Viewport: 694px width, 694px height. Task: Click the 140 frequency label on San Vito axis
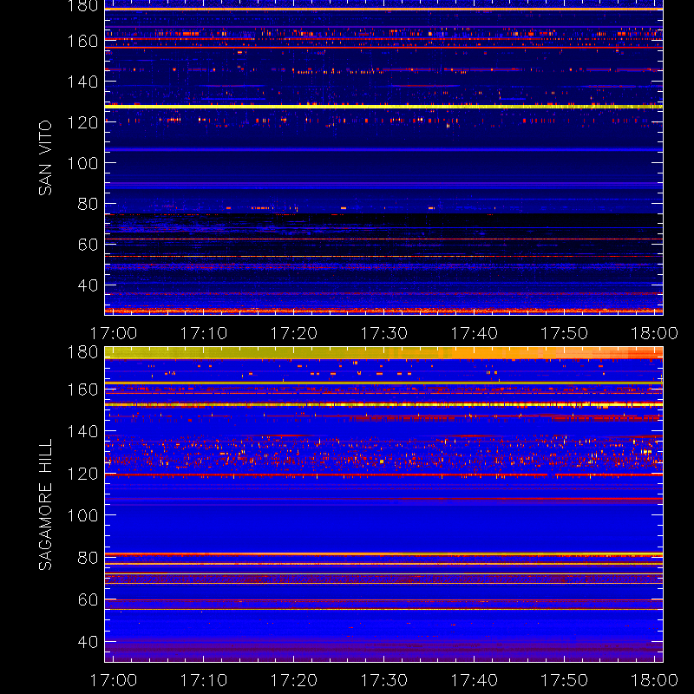(x=82, y=82)
